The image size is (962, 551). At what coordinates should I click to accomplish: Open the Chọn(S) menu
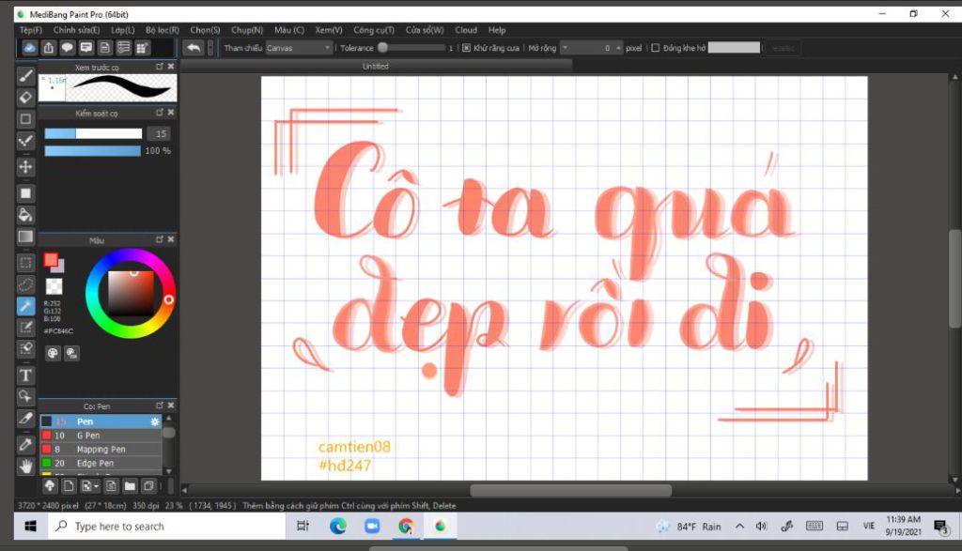tap(205, 30)
